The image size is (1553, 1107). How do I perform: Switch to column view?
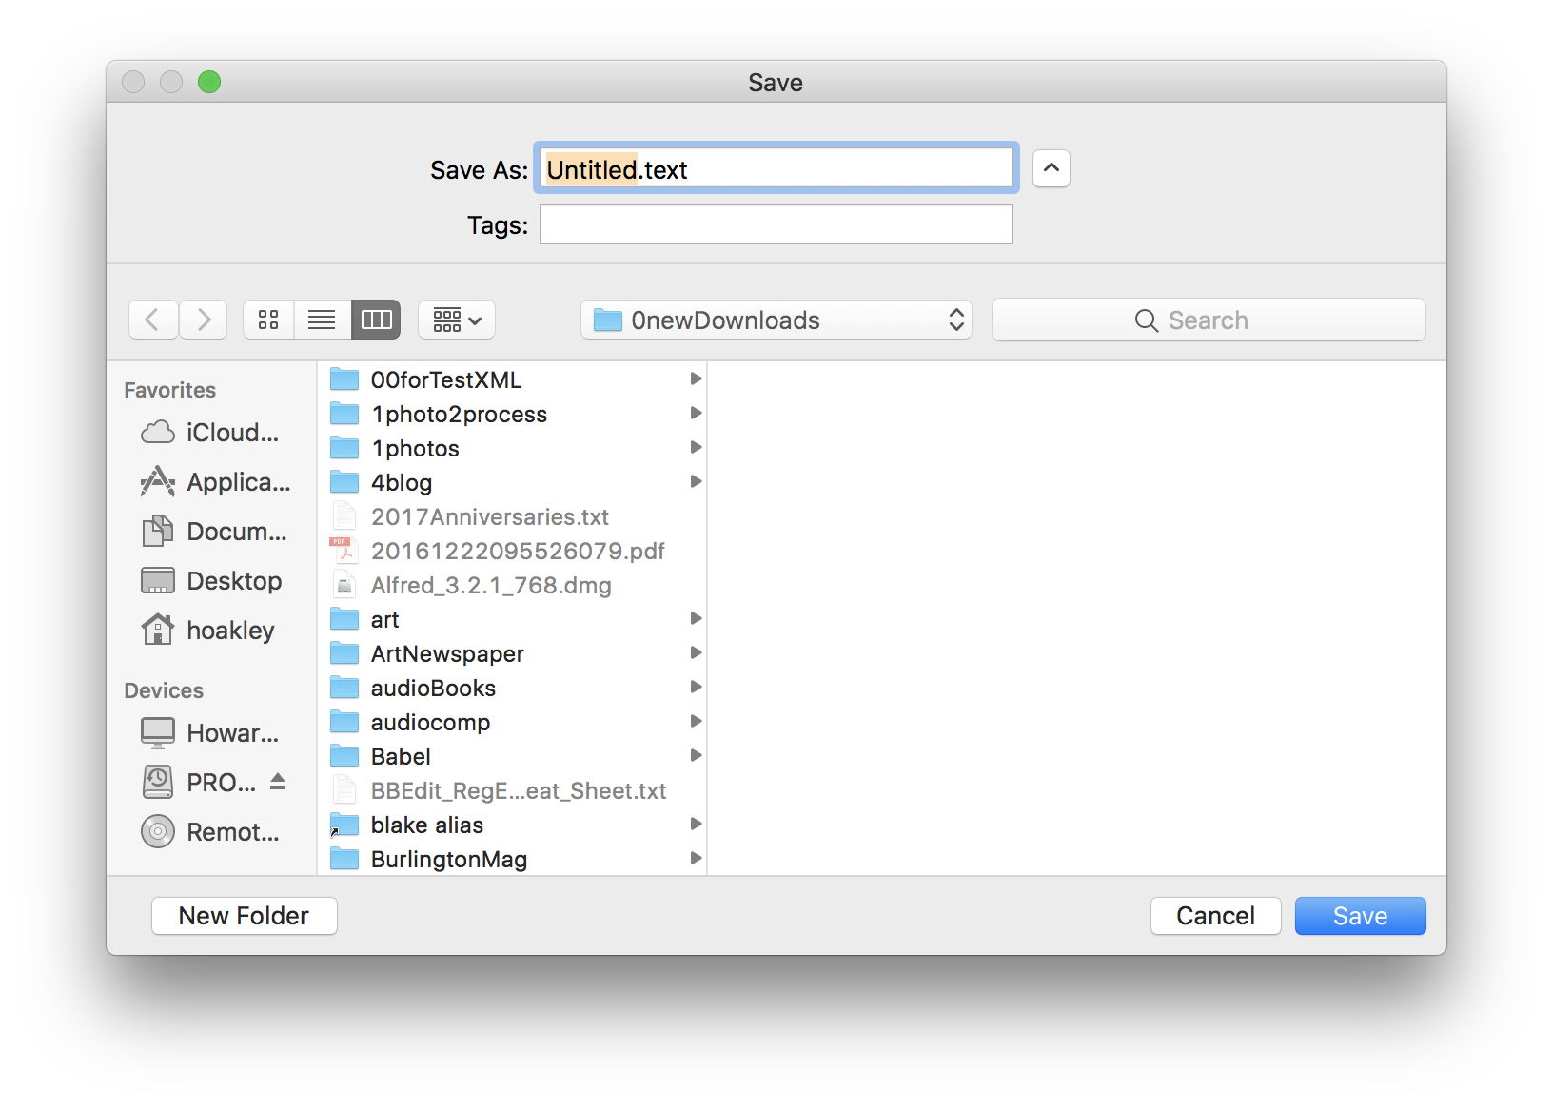(x=376, y=320)
